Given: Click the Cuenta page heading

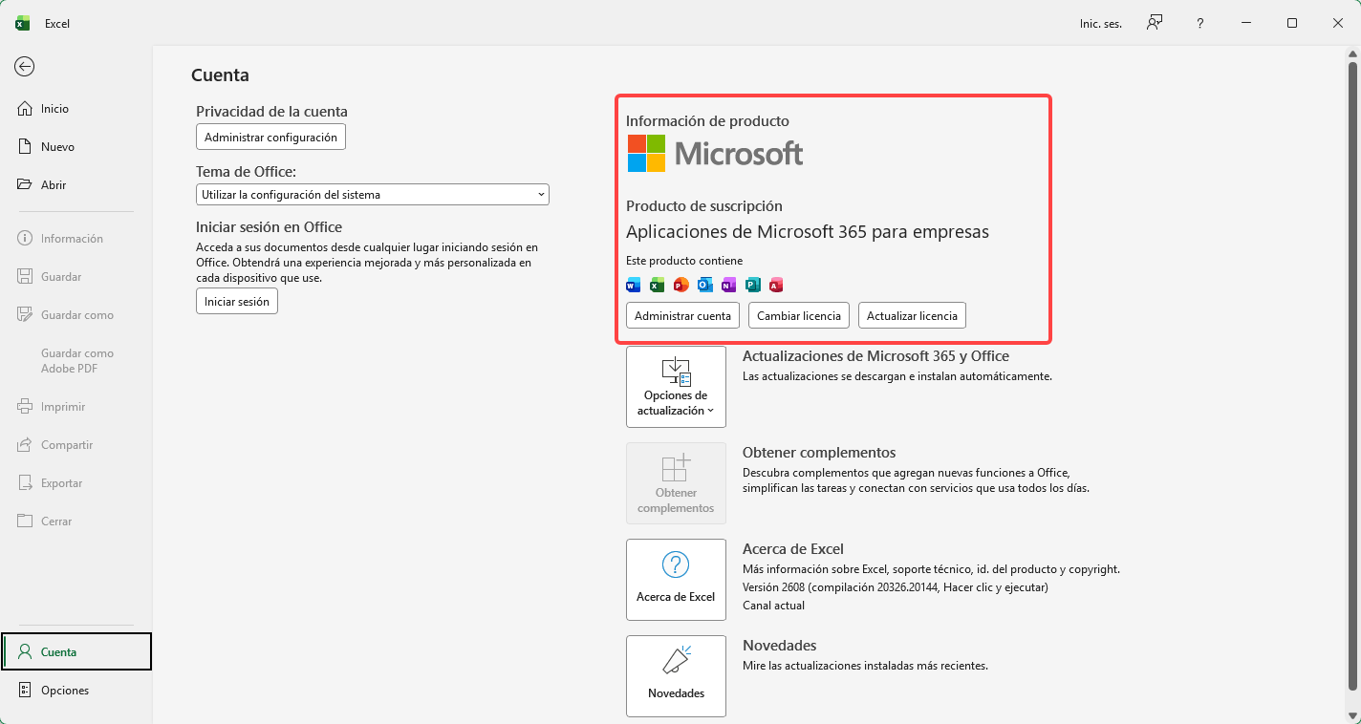Looking at the screenshot, I should click(220, 75).
